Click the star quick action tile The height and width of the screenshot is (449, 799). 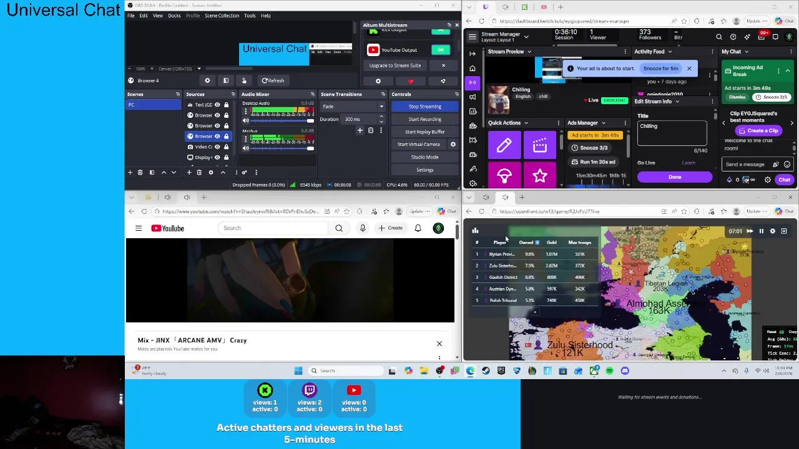[x=540, y=176]
